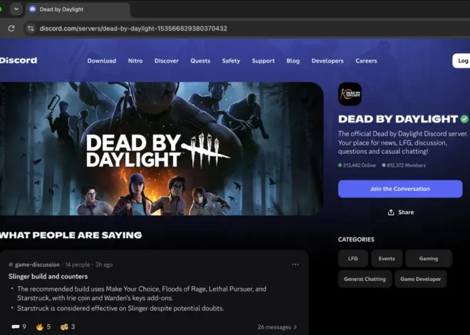This screenshot has height=335, width=470.
Task: Click the Dead by Daylight server avatar icon
Action: click(x=350, y=94)
